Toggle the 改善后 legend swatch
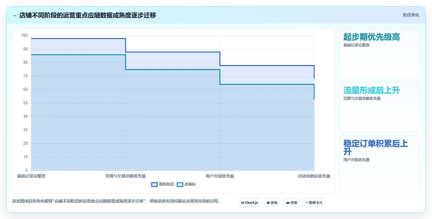 coord(180,184)
